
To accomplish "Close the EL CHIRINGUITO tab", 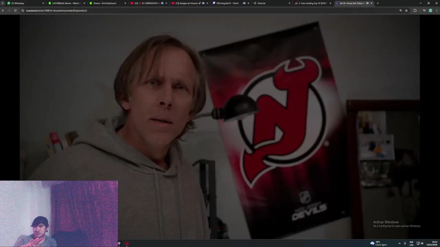I will click(166, 3).
